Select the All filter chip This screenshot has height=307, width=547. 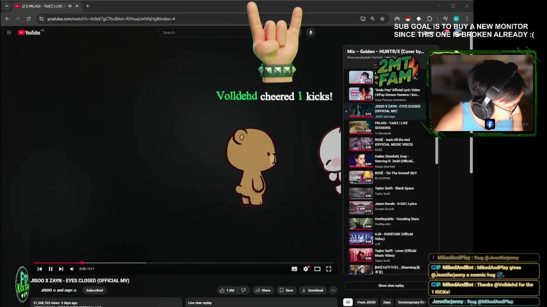[x=348, y=302]
